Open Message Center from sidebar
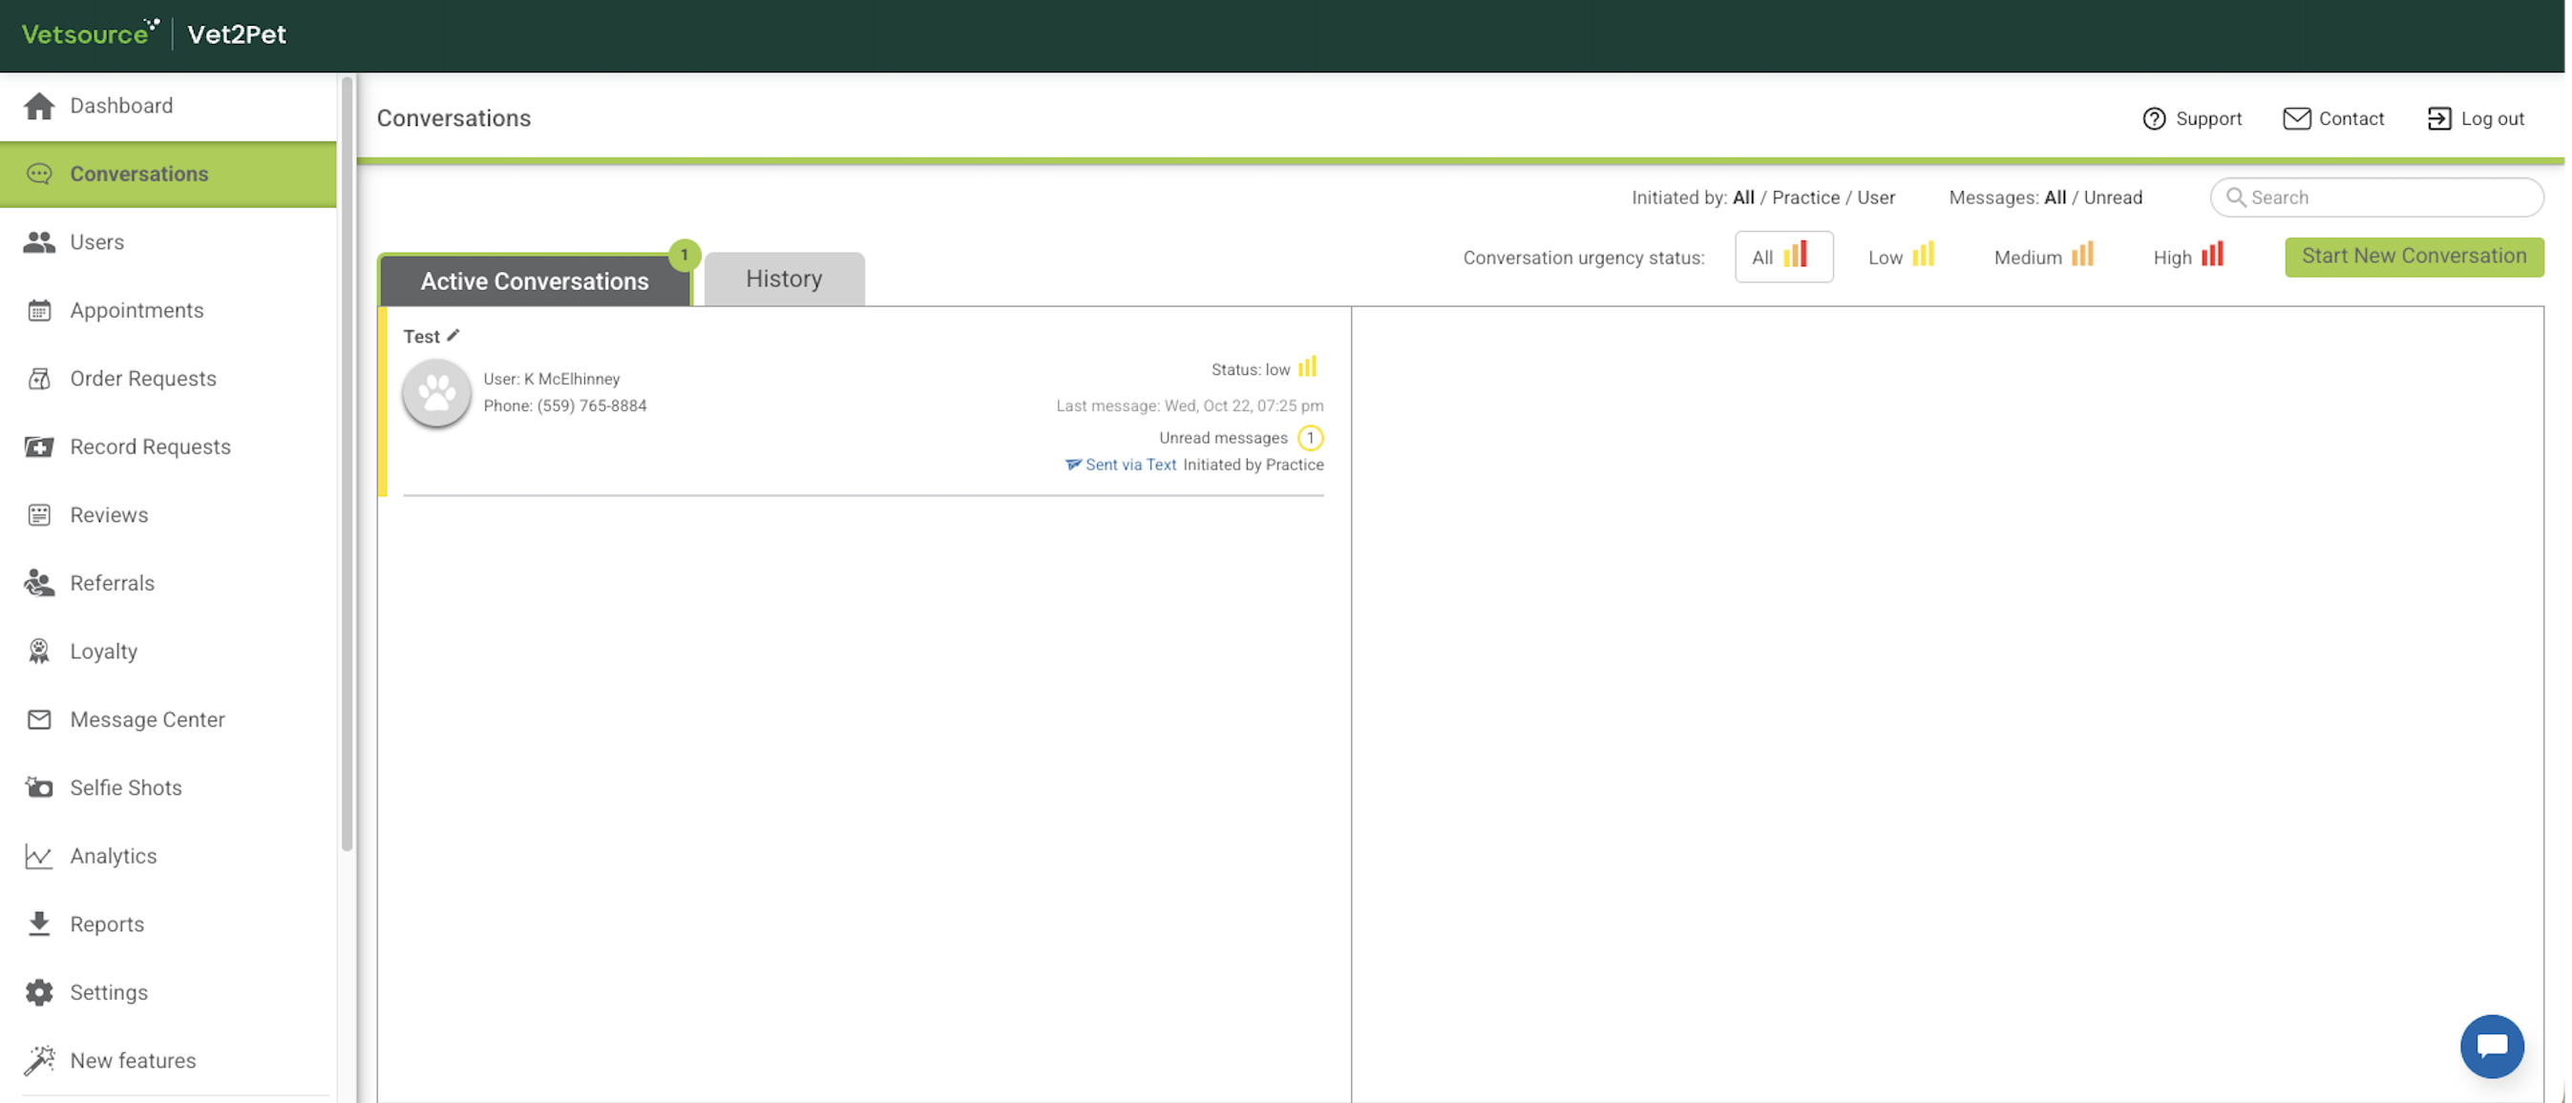The image size is (2572, 1103). click(147, 719)
